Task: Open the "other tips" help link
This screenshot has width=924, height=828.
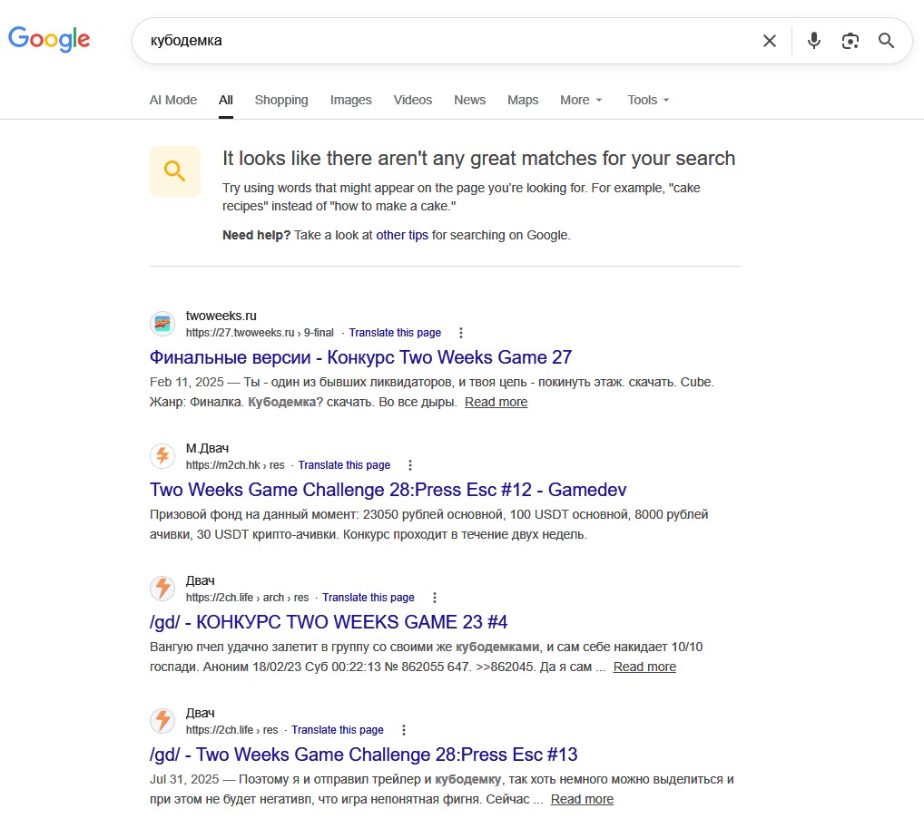Action: [402, 235]
